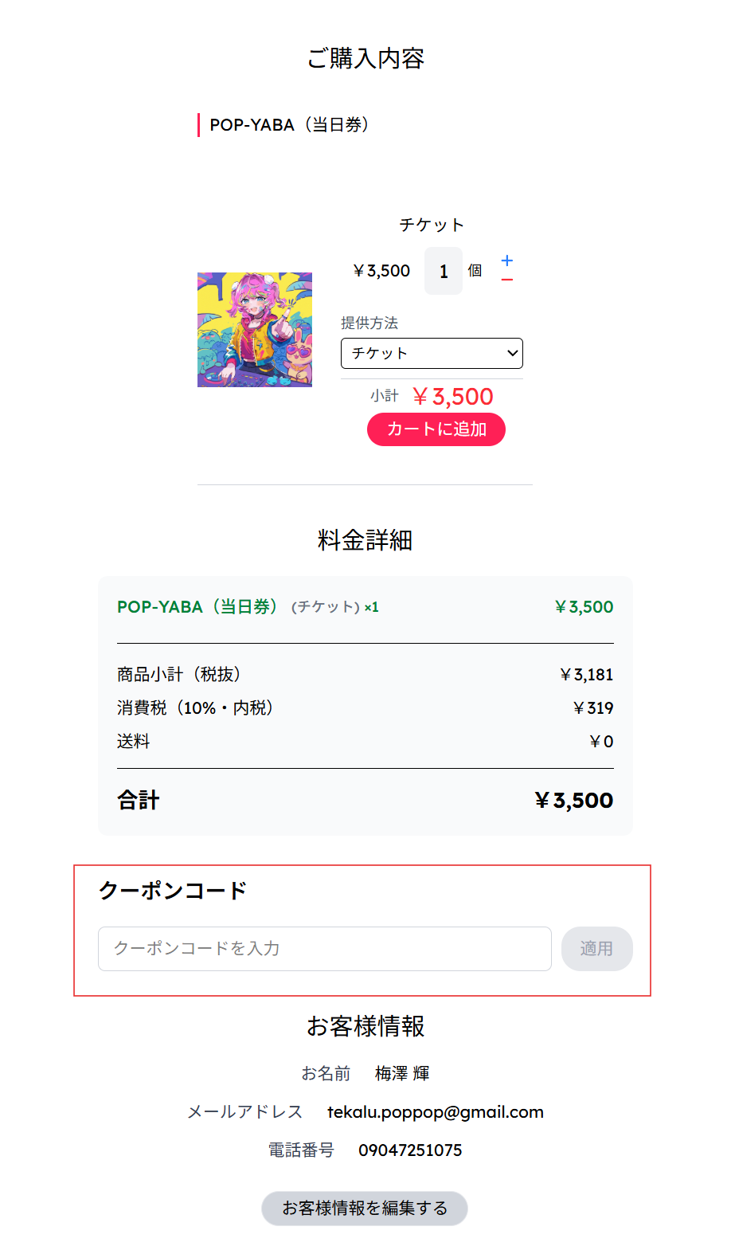Click the bold 合計 ¥3,500 total
Screen dimensions: 731x1250
coord(573,801)
